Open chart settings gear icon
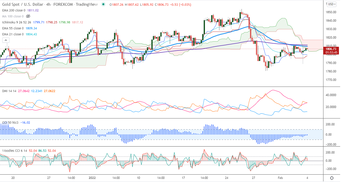 click(332, 178)
